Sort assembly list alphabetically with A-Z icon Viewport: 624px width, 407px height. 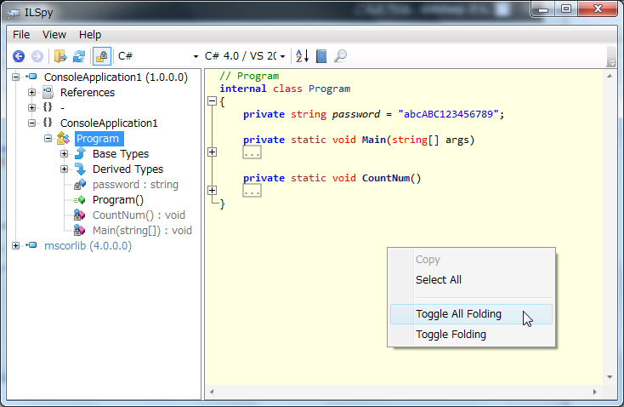302,56
